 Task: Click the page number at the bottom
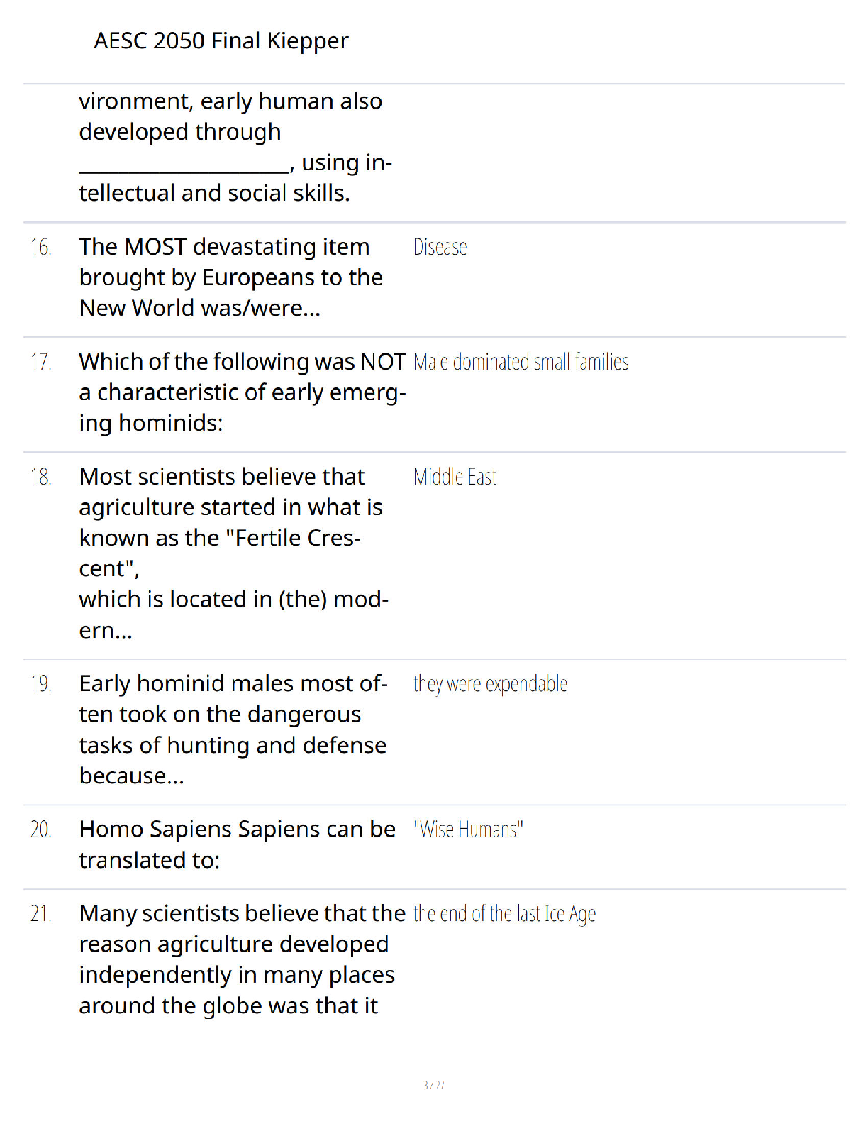pos(434,1086)
